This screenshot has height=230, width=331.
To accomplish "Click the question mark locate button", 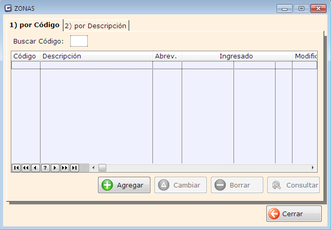I will click(45, 168).
